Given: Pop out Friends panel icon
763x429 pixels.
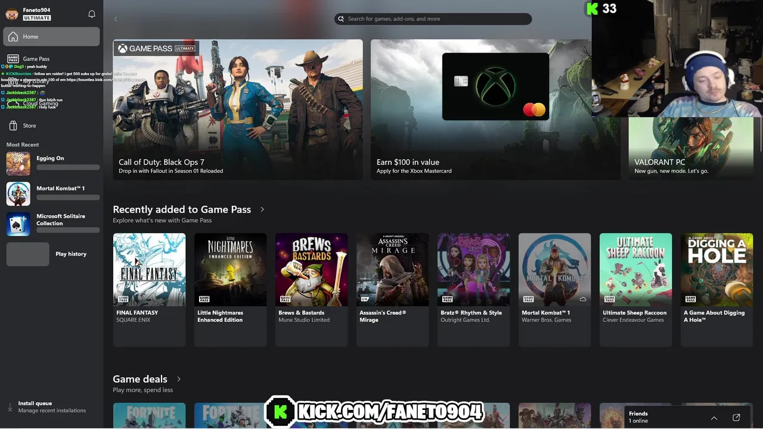Looking at the screenshot, I should [x=736, y=418].
